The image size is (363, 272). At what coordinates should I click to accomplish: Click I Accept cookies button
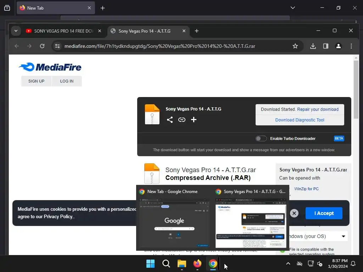[324, 213]
